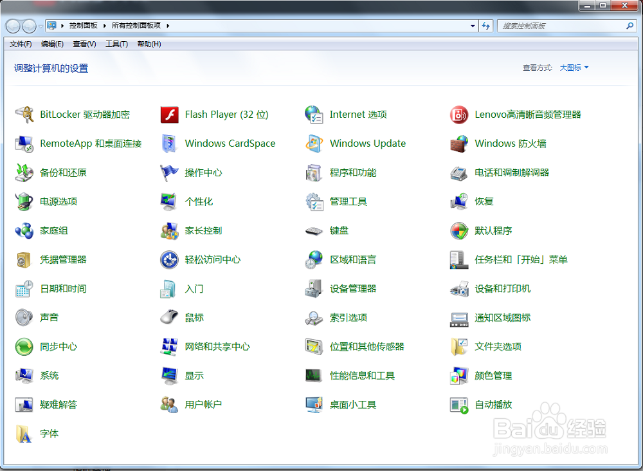Open 文件(F) menu

pyautogui.click(x=21, y=44)
